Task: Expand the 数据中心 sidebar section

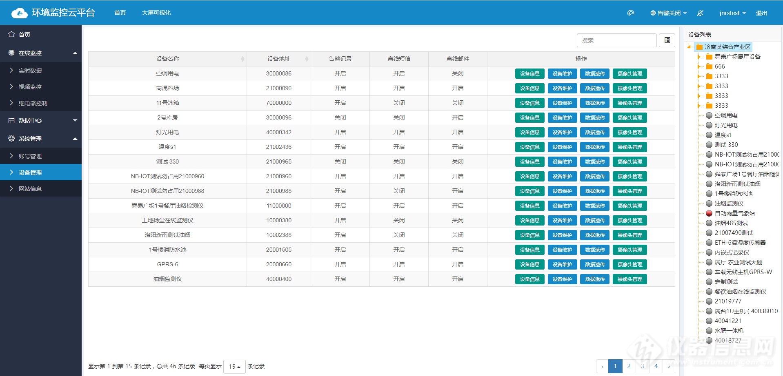Action: coord(75,120)
